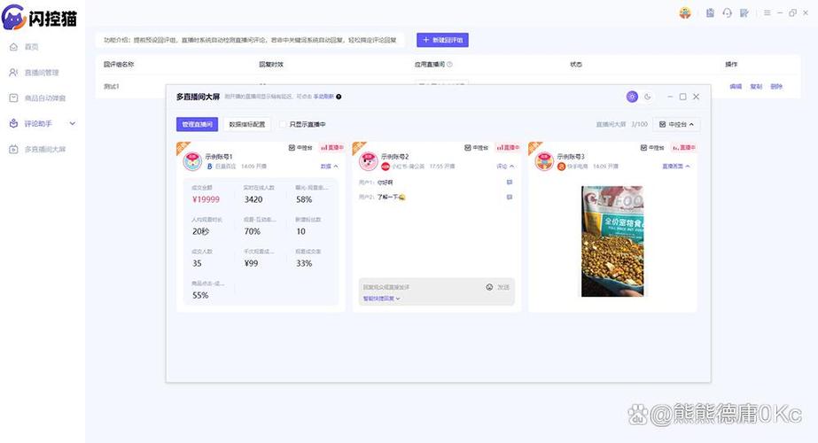Screen dimensions: 818x443
Task: Open the hamburger menu in the main title bar
Action: click(767, 13)
